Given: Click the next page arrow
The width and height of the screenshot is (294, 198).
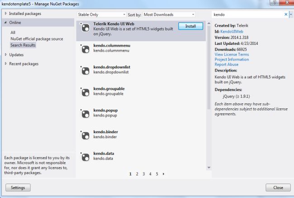Looking at the screenshot, I should click(x=163, y=174).
